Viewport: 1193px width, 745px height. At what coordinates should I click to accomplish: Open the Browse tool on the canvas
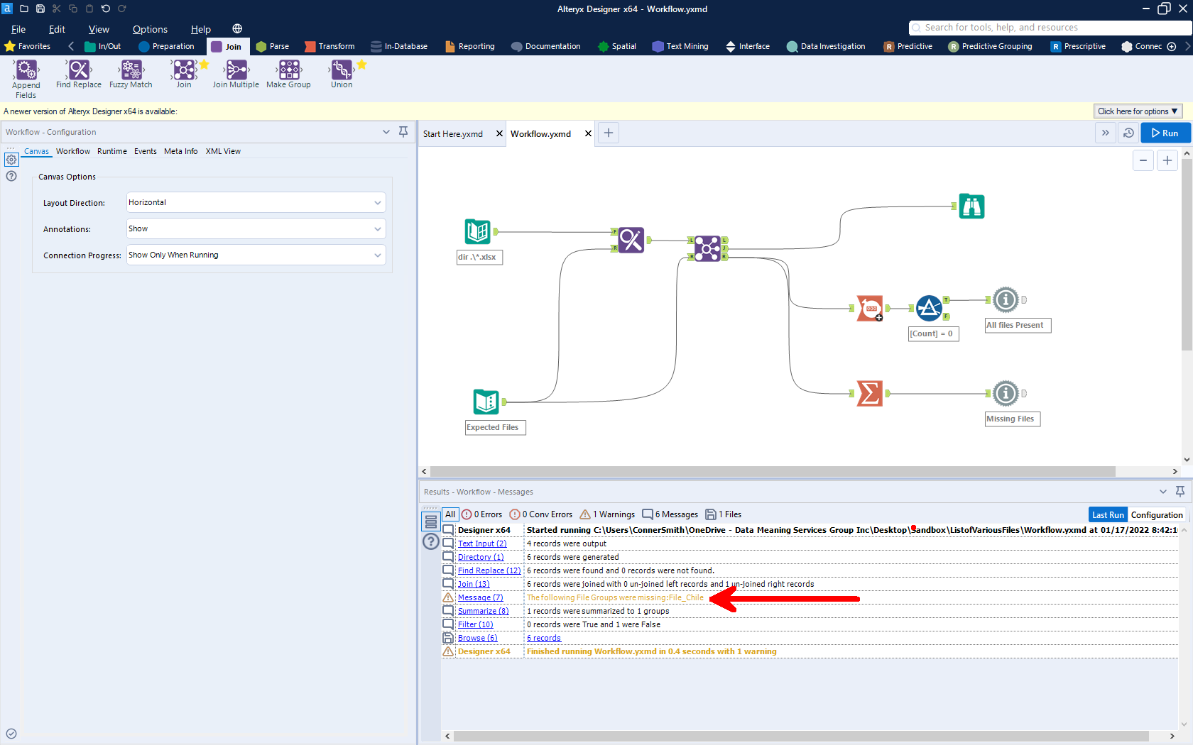pos(971,206)
